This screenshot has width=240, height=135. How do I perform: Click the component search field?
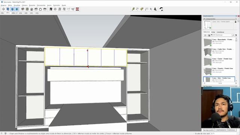(222, 35)
